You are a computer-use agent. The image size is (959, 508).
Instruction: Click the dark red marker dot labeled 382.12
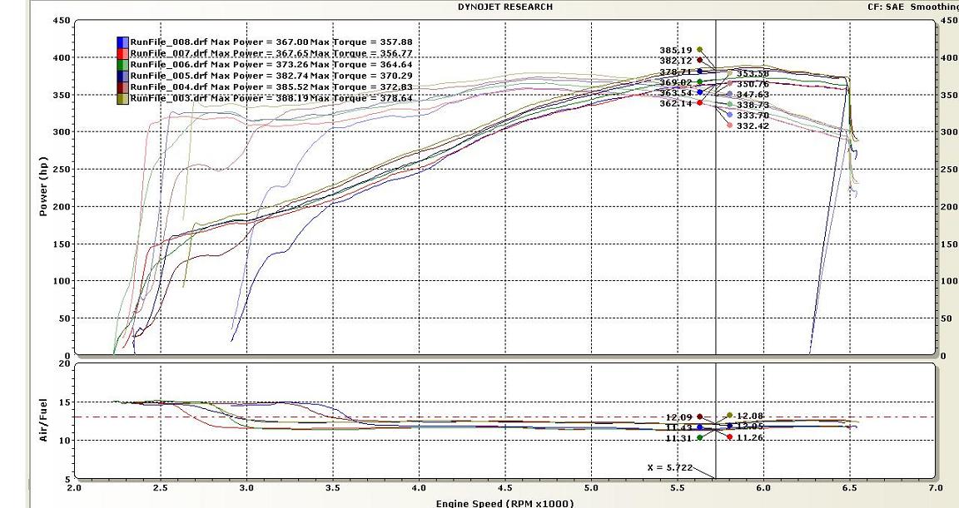(x=700, y=60)
